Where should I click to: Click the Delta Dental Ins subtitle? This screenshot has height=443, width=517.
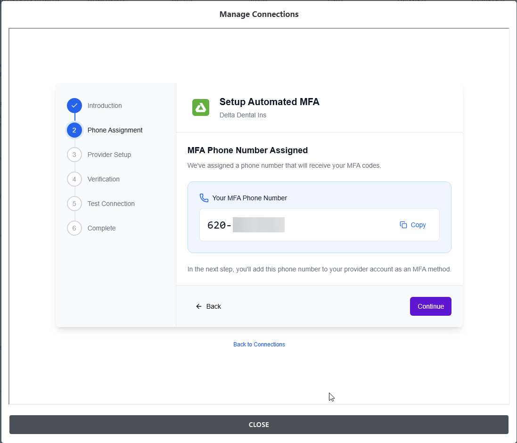(243, 115)
